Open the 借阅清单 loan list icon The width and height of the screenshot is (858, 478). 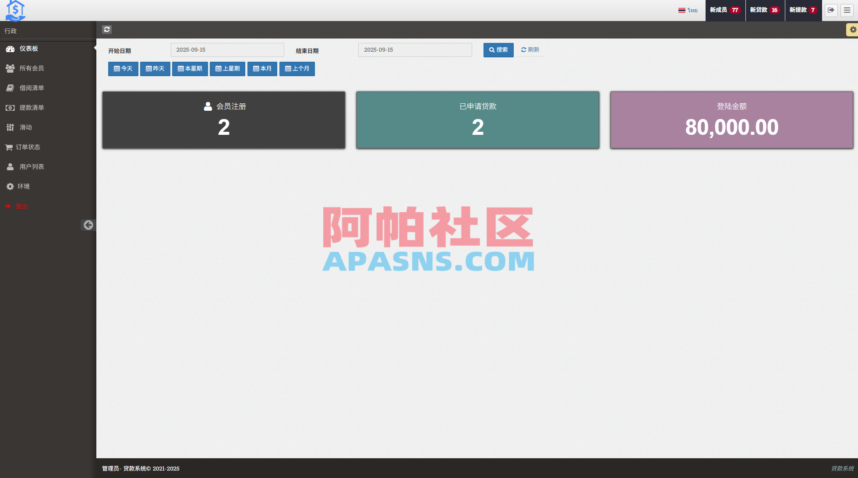click(x=11, y=88)
